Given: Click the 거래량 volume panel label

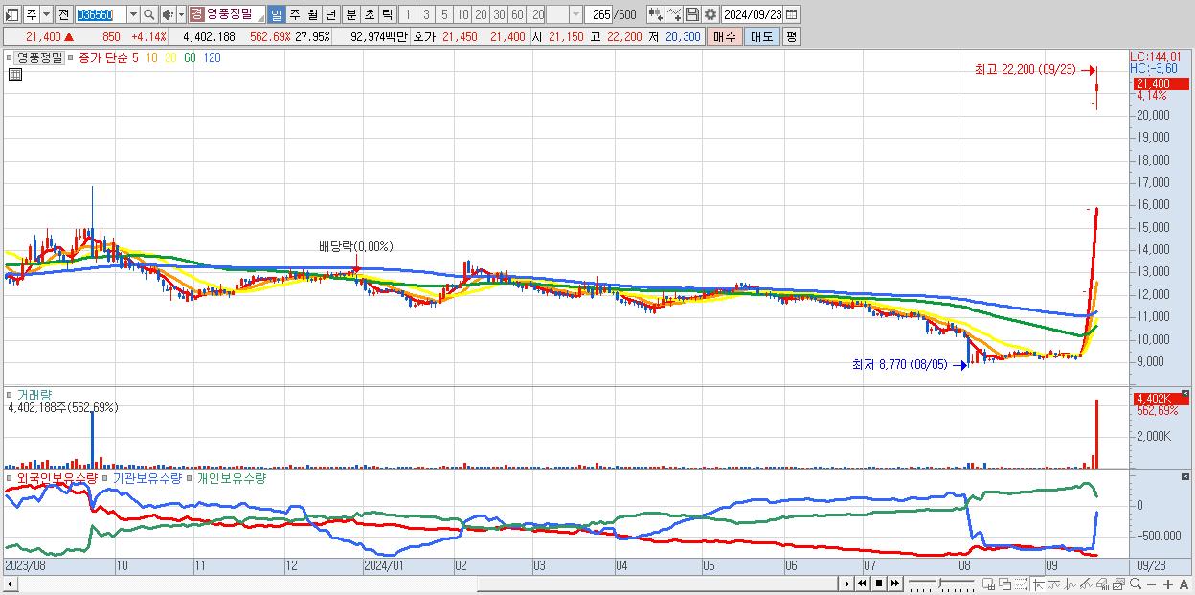Looking at the screenshot, I should point(34,394).
